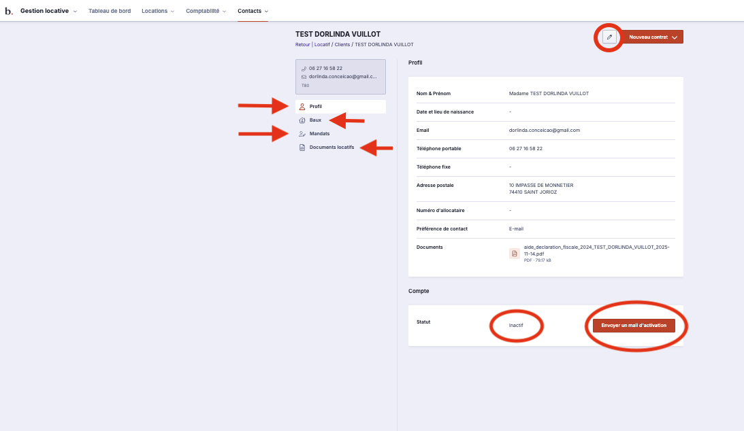Click the phone icon in contact card
This screenshot has height=431, width=744.
304,69
